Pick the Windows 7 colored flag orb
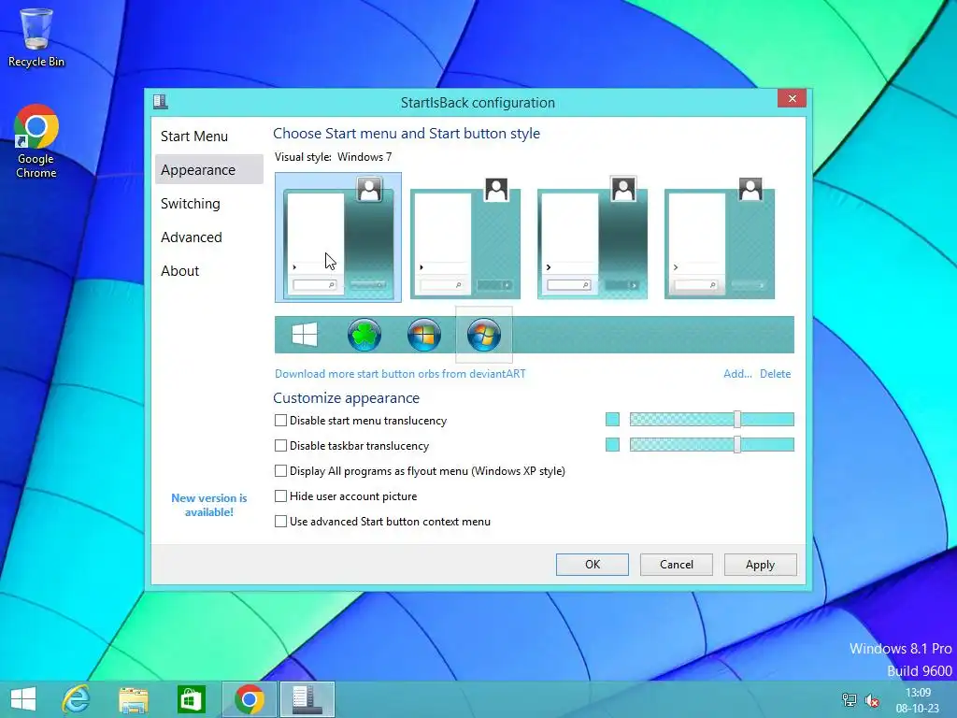Image resolution: width=957 pixels, height=718 pixels. click(x=424, y=335)
